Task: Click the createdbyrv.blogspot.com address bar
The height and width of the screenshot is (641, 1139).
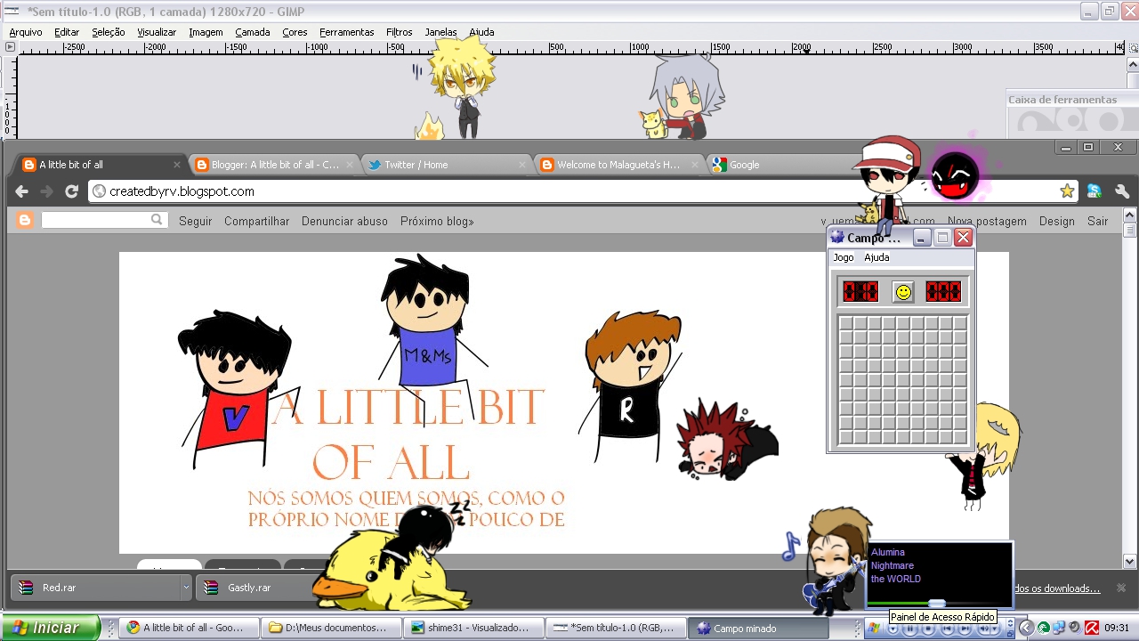Action: pos(178,191)
